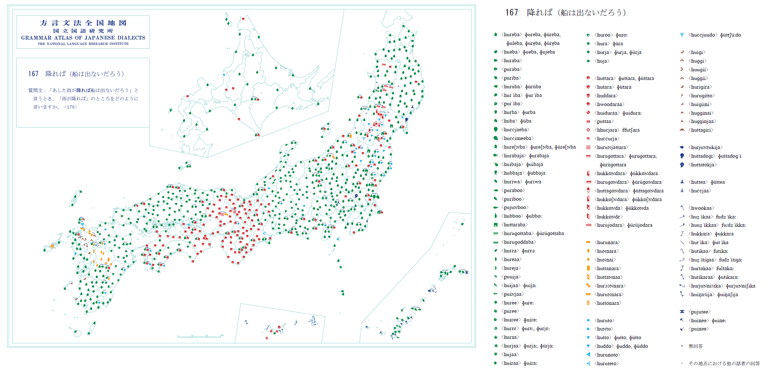Click the legend heading 167 降れば

pyautogui.click(x=566, y=12)
